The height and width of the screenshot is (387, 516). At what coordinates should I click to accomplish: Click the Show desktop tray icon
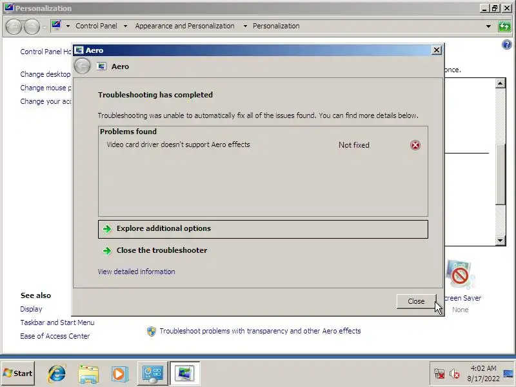[x=508, y=373]
